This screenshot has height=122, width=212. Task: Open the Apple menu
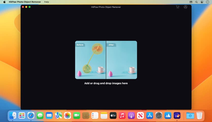pyautogui.click(x=5, y=2)
